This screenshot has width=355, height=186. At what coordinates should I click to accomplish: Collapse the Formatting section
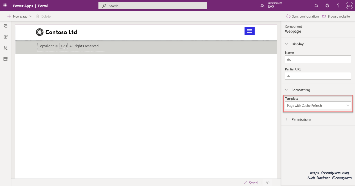[x=287, y=90]
